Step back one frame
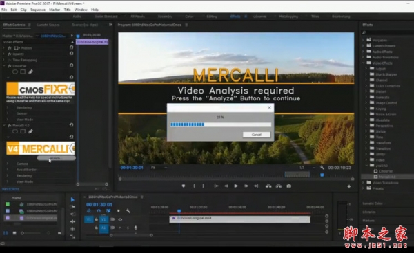414x253 pixels. (226, 186)
